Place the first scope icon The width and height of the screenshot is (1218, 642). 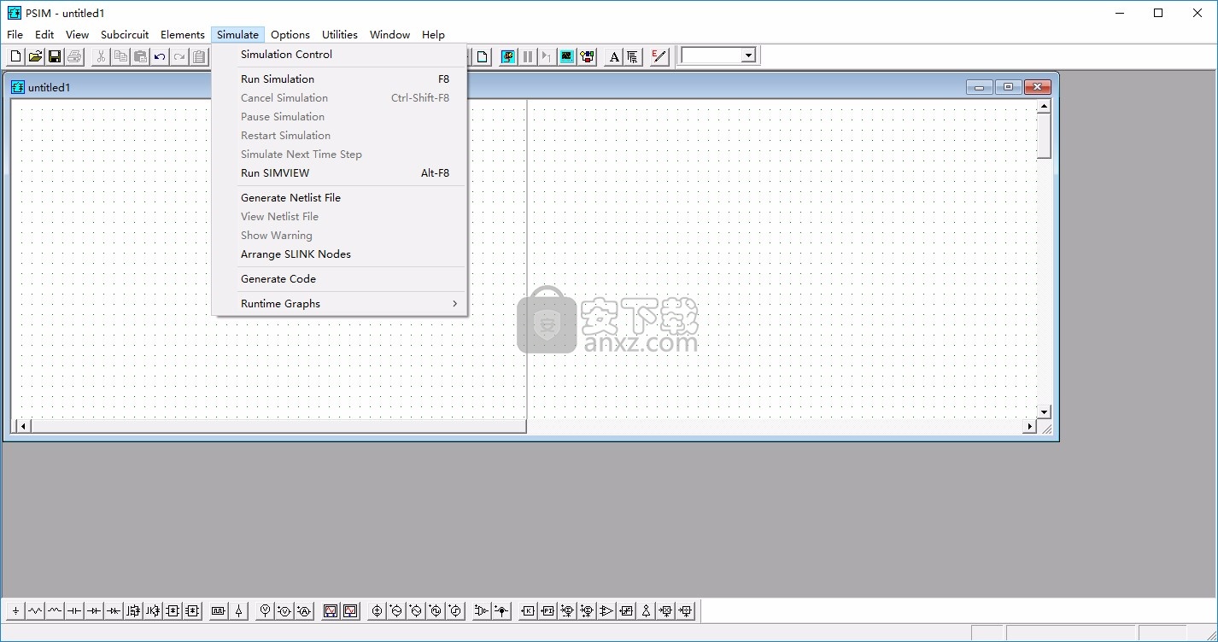(x=331, y=610)
